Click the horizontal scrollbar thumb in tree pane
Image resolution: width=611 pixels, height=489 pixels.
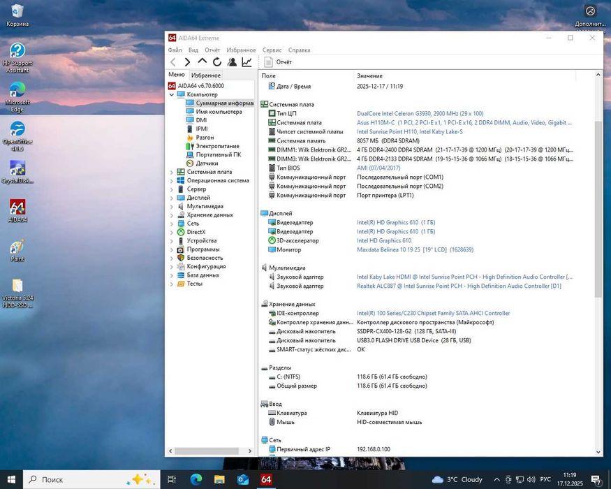pyautogui.click(x=207, y=451)
